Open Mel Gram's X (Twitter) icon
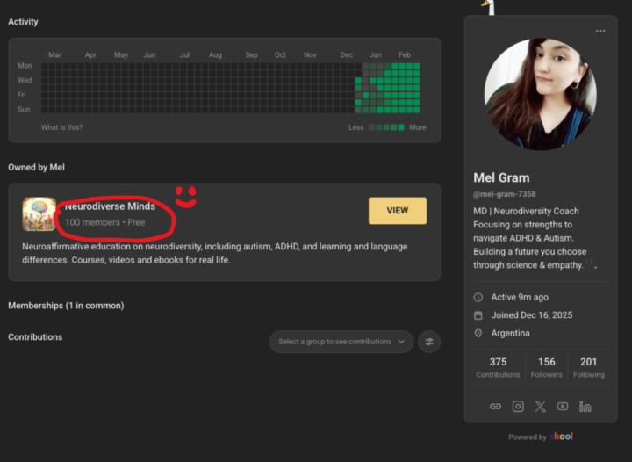Viewport: 632px width, 462px height. (540, 407)
